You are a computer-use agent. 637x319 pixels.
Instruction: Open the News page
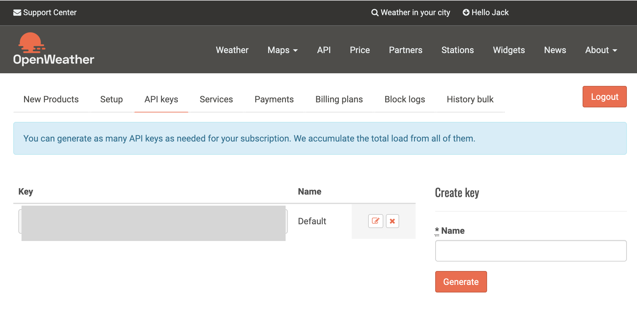click(x=555, y=50)
